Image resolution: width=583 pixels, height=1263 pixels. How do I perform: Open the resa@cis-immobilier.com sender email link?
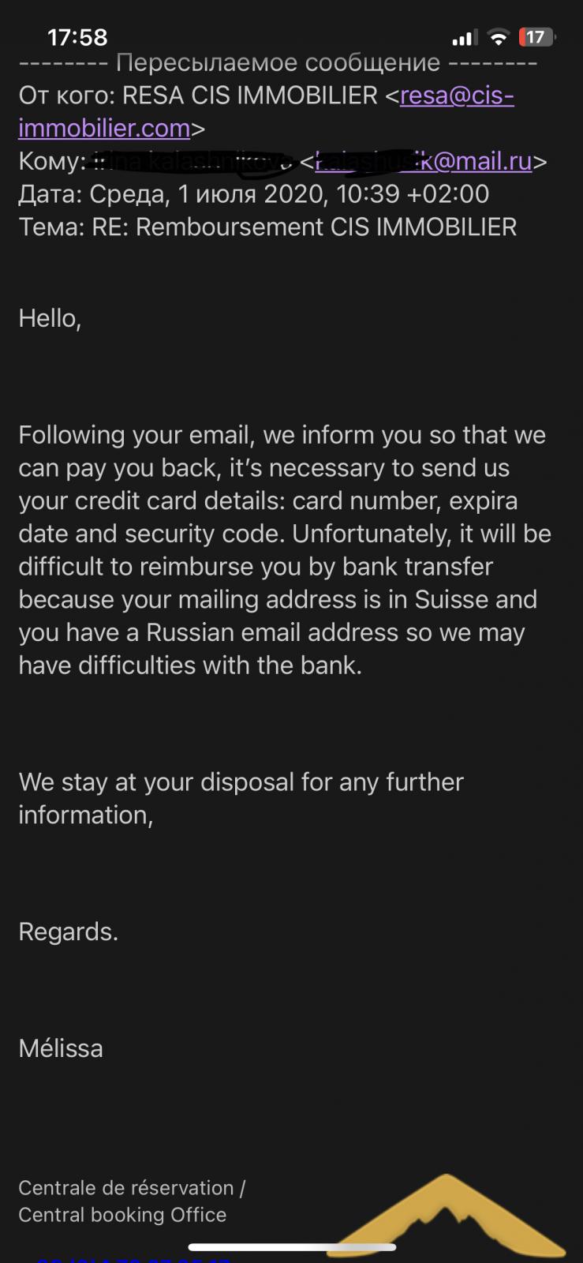266,111
